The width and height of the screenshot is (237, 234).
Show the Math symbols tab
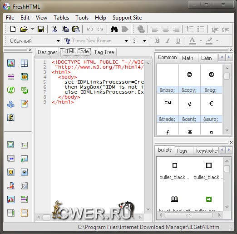pyautogui.click(x=188, y=58)
